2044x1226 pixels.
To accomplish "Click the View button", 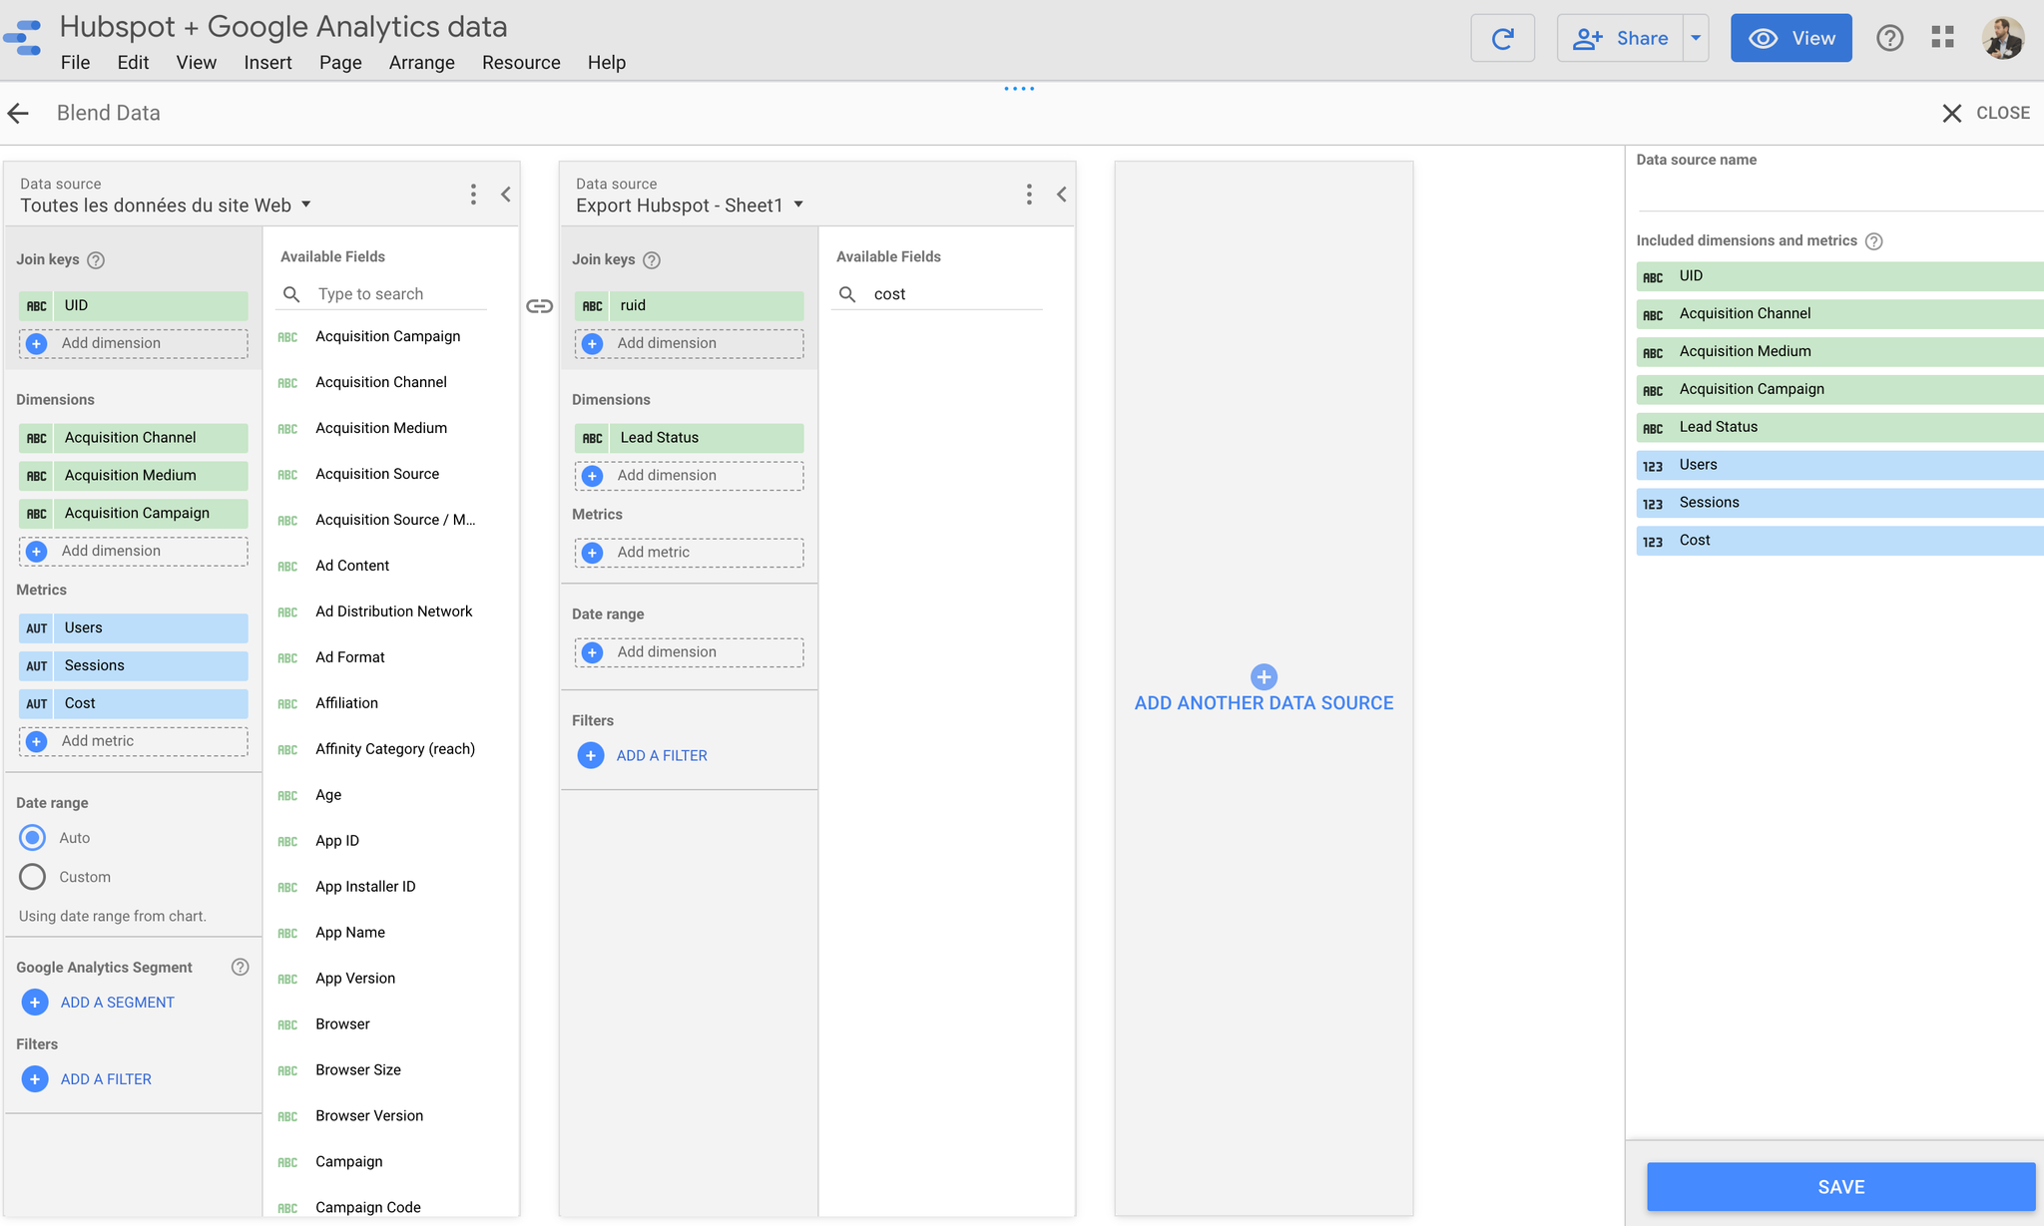I will click(x=1790, y=38).
